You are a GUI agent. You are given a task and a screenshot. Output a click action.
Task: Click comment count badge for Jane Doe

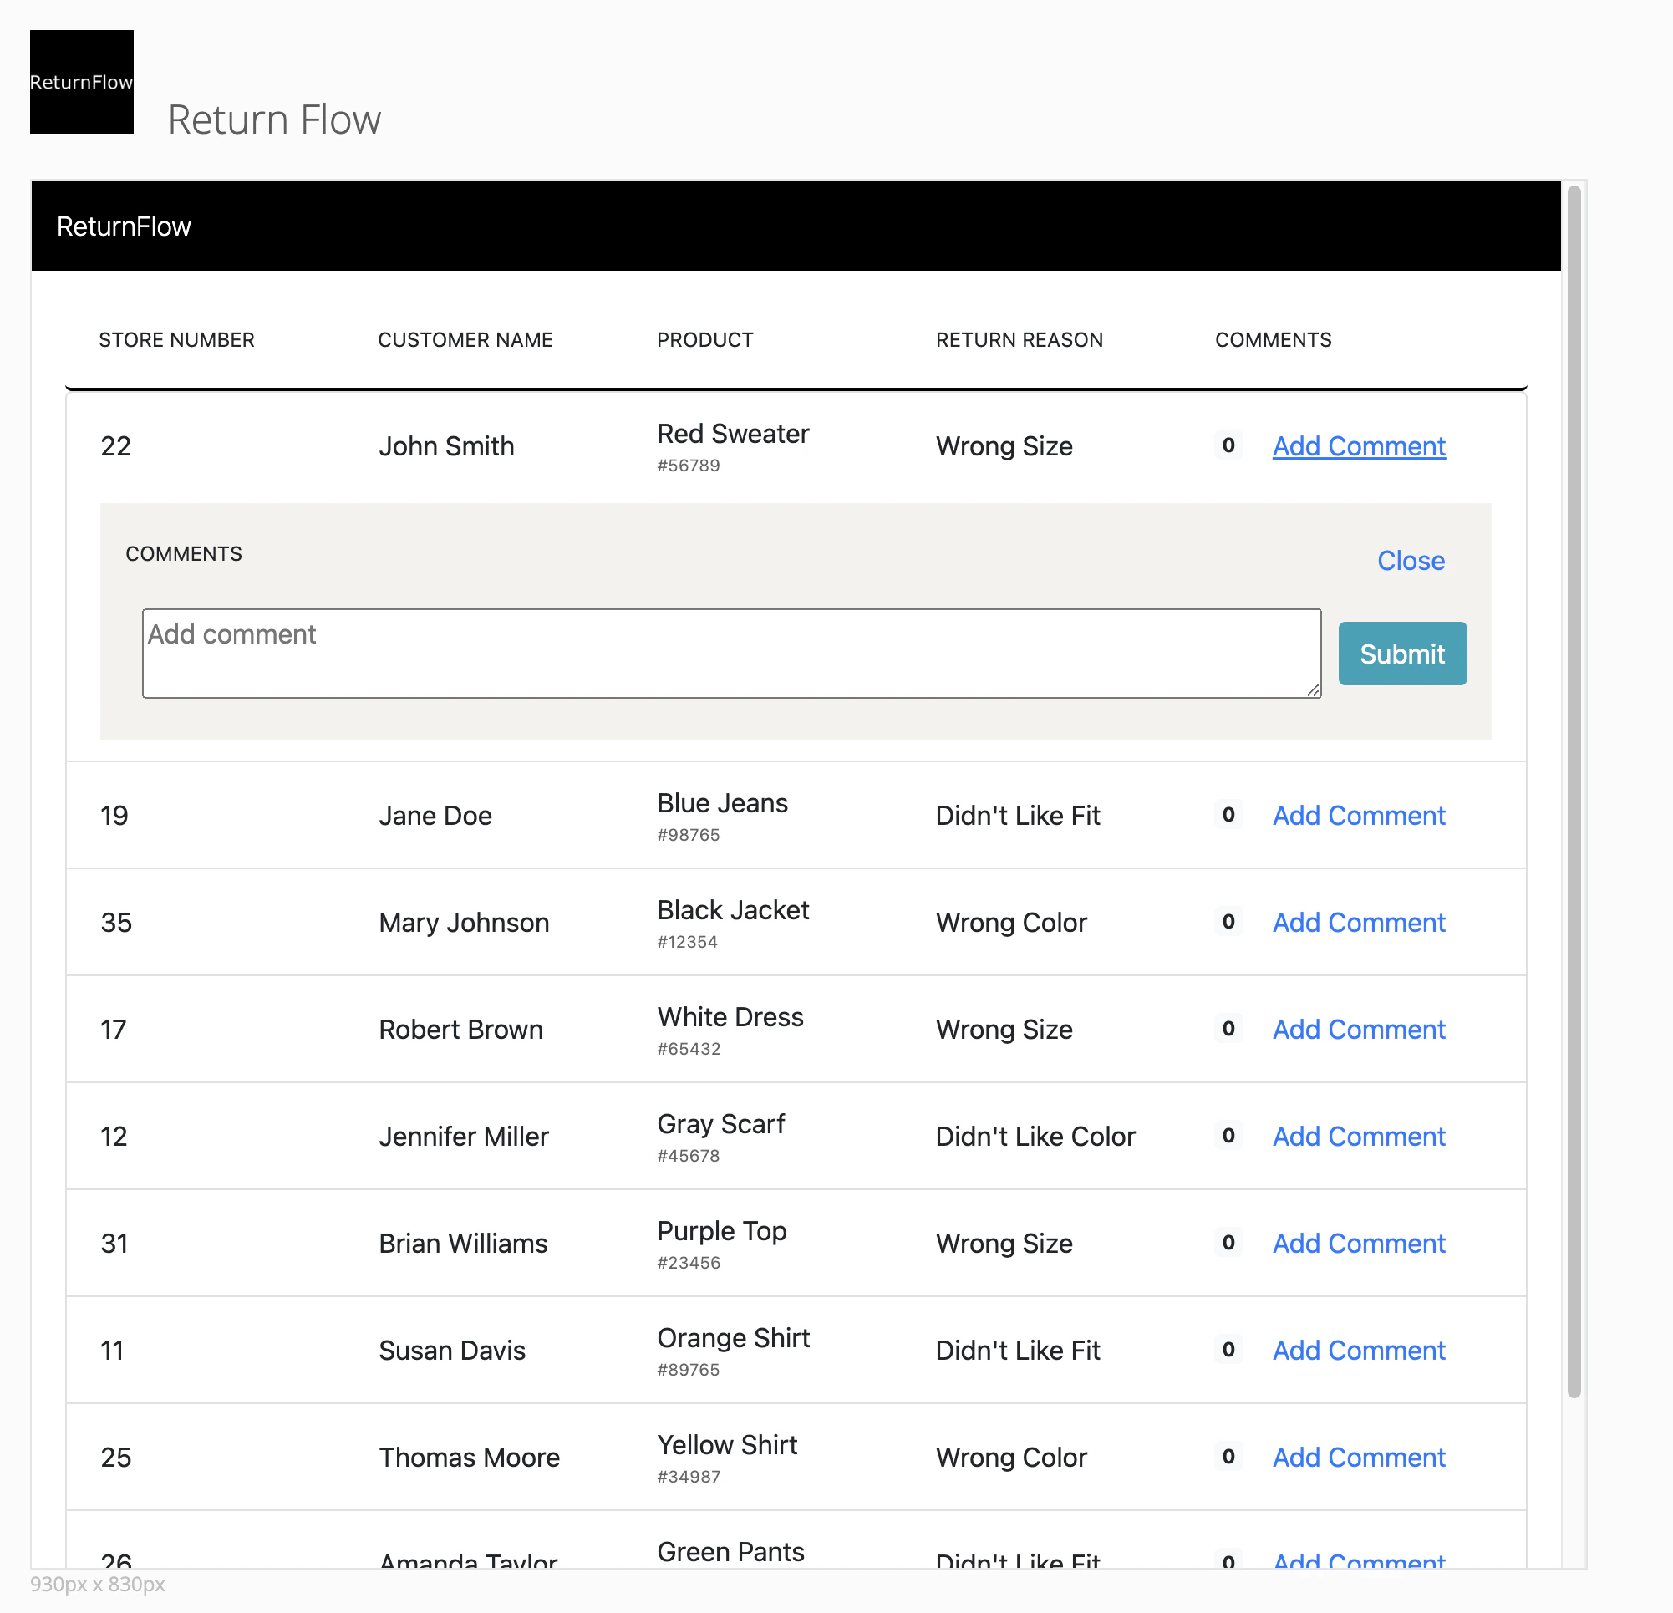point(1228,815)
